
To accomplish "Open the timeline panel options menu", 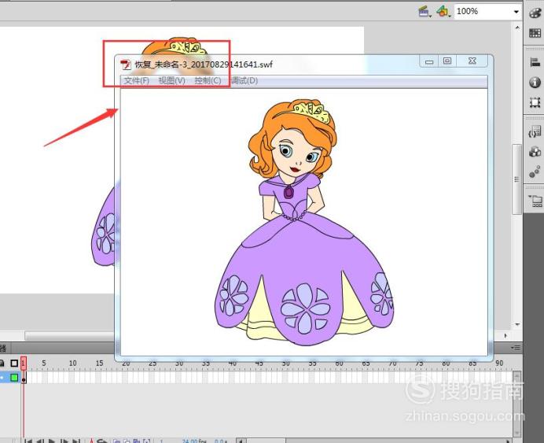I will [x=516, y=348].
